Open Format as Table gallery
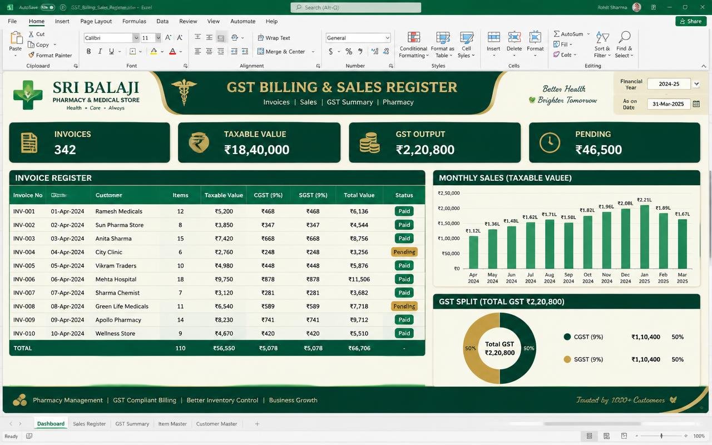 (x=443, y=44)
